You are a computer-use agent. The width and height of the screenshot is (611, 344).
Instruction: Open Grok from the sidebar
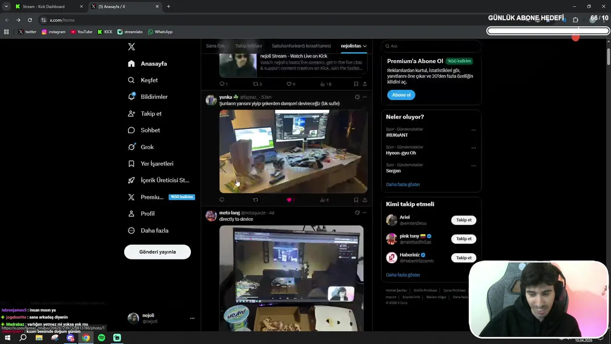141,147
